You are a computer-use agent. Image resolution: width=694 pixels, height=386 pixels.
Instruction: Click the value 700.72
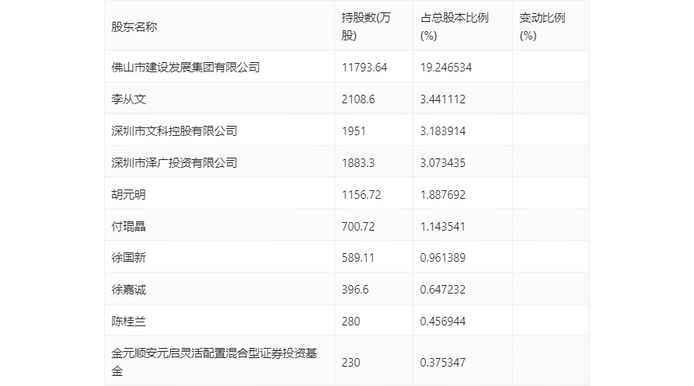358,226
